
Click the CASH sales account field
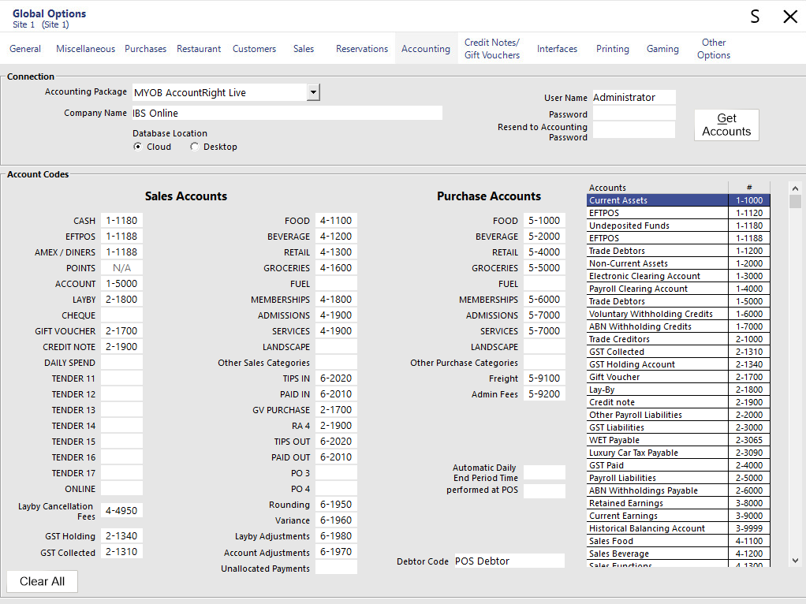[x=120, y=221]
